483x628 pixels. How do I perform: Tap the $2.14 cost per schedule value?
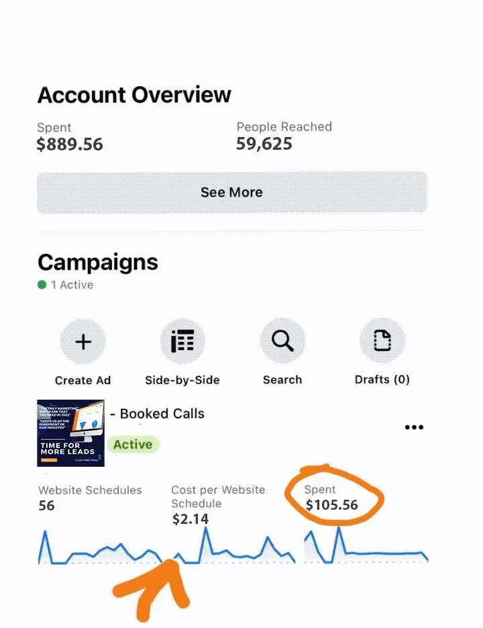point(190,519)
